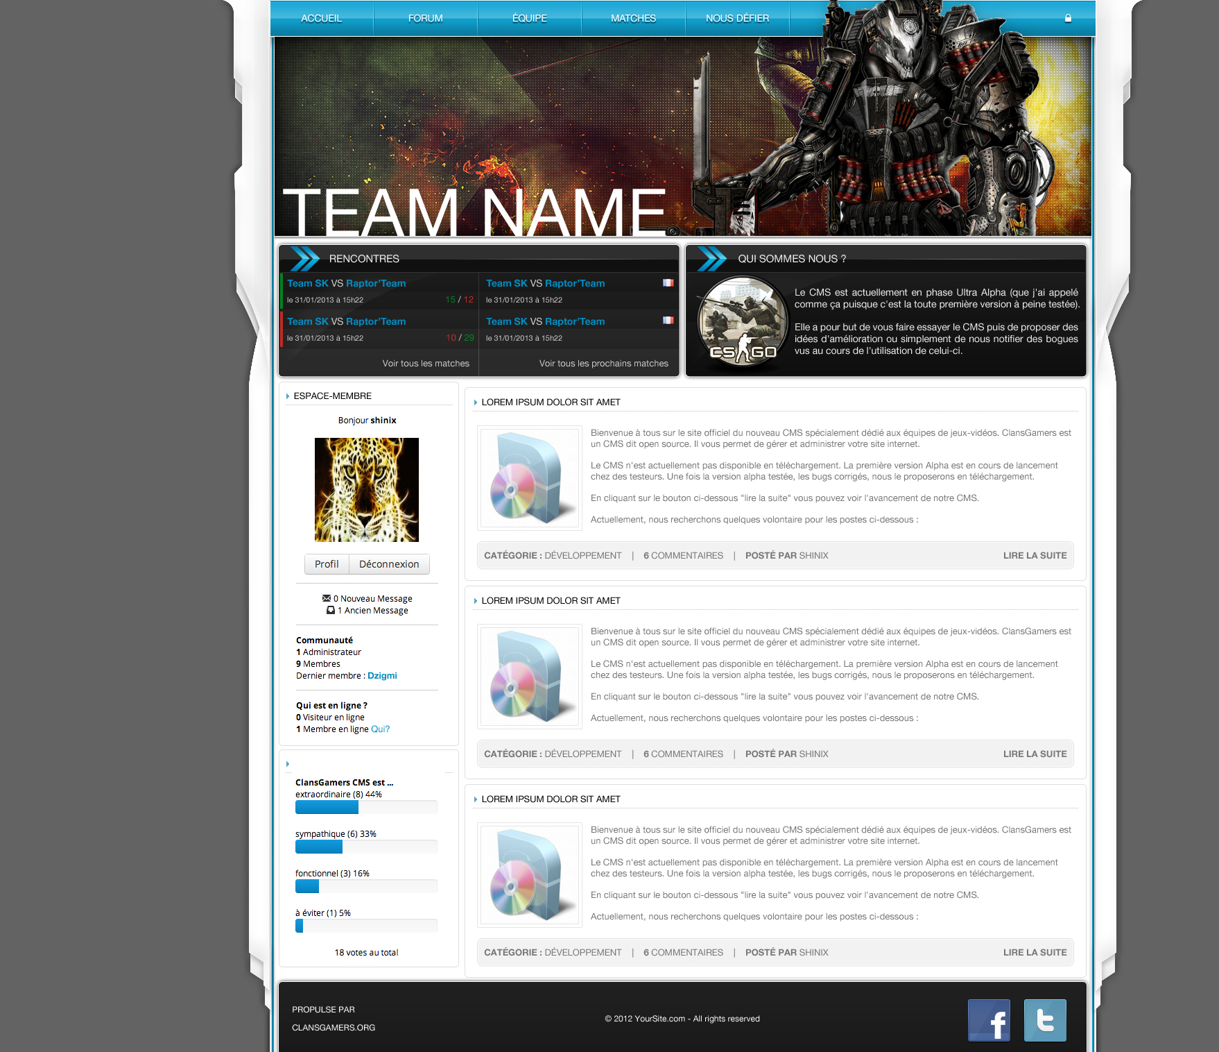Click the à éviter 5% poll bar
The width and height of the screenshot is (1219, 1052).
(x=366, y=926)
